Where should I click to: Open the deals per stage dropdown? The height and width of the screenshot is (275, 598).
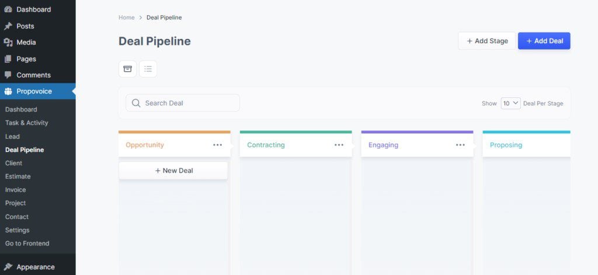coord(510,103)
